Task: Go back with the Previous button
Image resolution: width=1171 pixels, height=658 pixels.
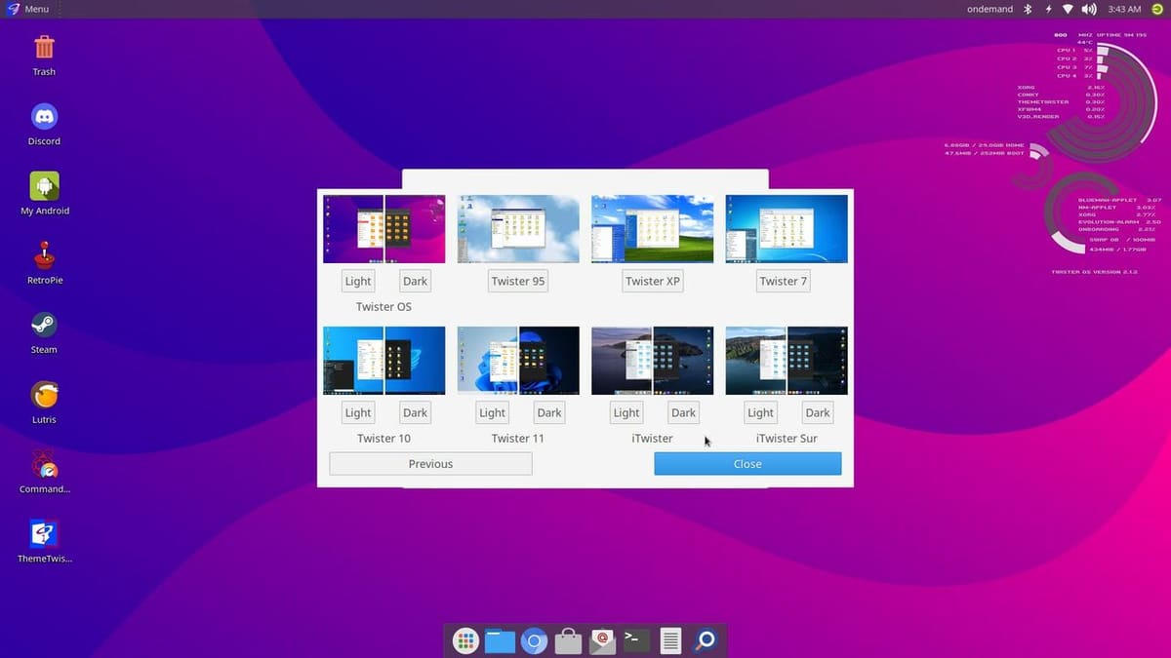Action: [x=430, y=464]
